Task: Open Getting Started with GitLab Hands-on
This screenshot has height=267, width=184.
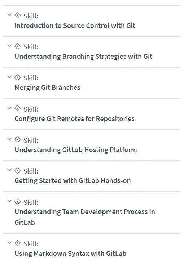Action: click(x=73, y=181)
